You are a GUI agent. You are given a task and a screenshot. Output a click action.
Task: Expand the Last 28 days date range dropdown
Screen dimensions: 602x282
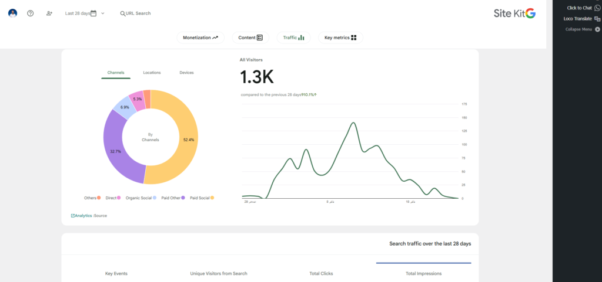pyautogui.click(x=103, y=13)
